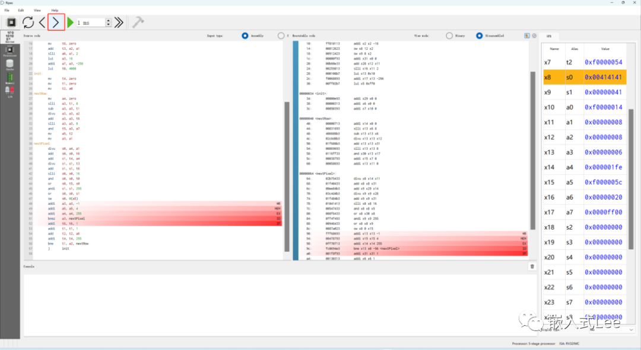The image size is (641, 350).
Task: Open the Edit menu
Action: coord(21,10)
